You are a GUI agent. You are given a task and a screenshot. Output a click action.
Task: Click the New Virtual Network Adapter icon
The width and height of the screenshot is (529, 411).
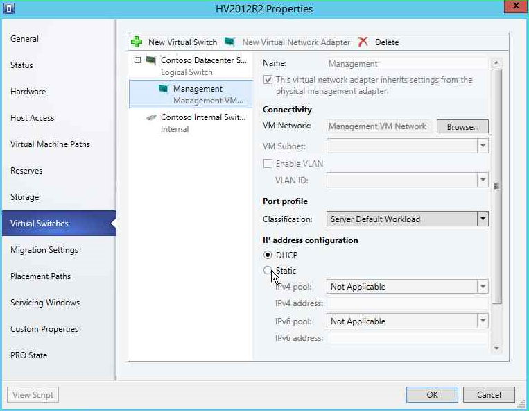[229, 42]
